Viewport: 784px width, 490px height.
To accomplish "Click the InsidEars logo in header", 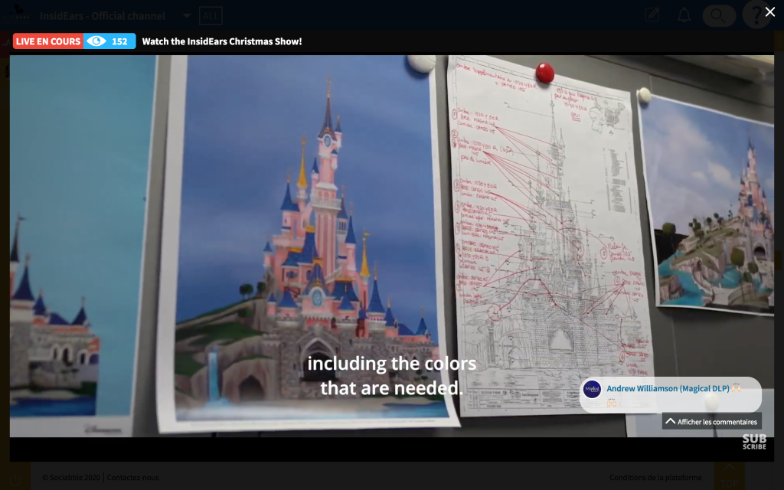I will point(15,14).
